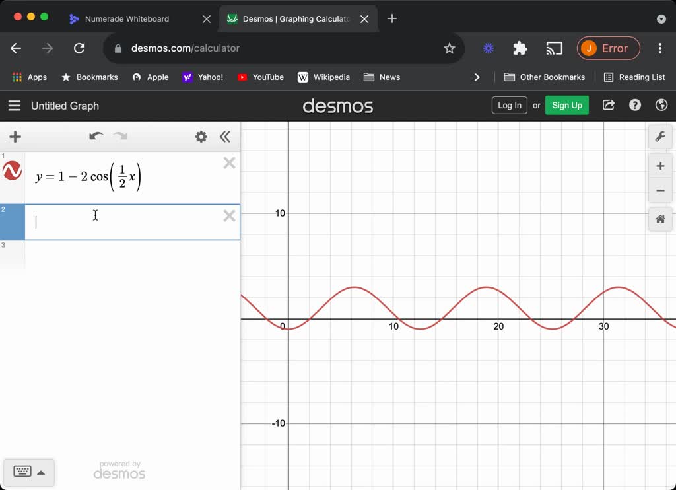Click the Log In button

pyautogui.click(x=509, y=105)
